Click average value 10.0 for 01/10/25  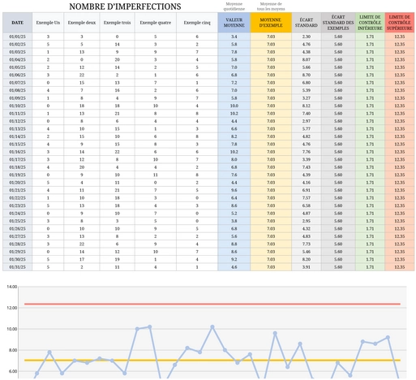point(234,106)
